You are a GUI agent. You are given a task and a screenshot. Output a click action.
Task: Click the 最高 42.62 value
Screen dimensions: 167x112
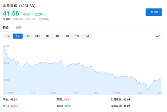click(x=67, y=100)
